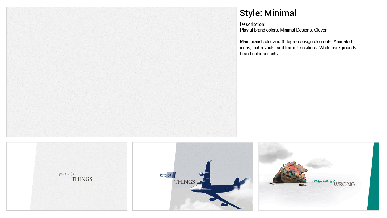Click the large cloud in top-left of third thumbnail
Viewport: 387px width, 218px height.
pos(274,152)
